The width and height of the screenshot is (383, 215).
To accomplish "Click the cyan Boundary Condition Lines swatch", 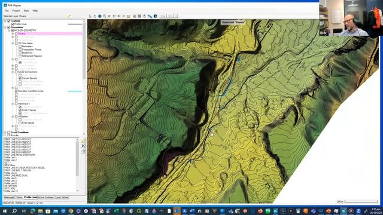I will tap(75, 91).
